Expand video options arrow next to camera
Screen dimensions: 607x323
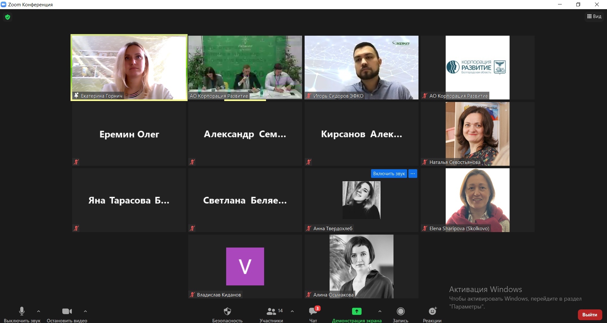pos(85,311)
